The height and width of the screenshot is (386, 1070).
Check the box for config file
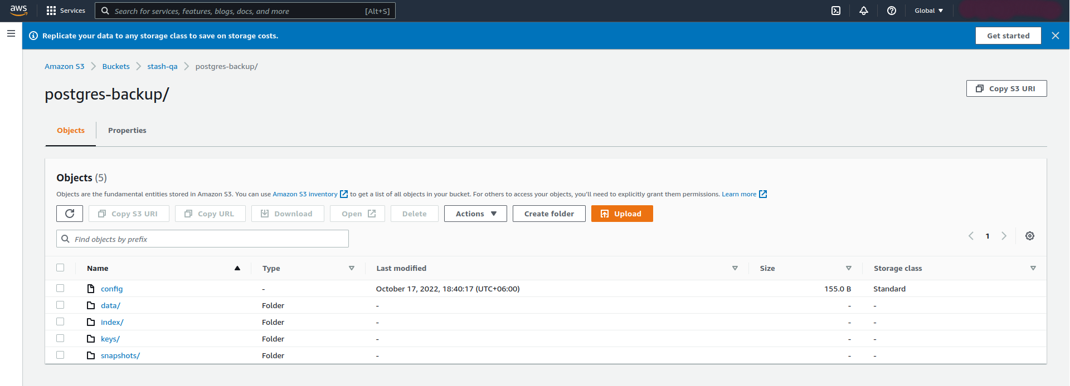pyautogui.click(x=60, y=288)
